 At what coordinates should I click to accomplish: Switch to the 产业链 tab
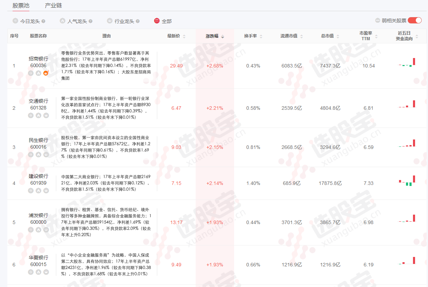pos(53,6)
